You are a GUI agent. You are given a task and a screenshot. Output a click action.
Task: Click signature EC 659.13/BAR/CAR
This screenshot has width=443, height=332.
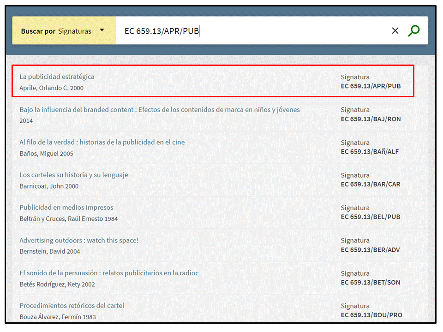[371, 184]
